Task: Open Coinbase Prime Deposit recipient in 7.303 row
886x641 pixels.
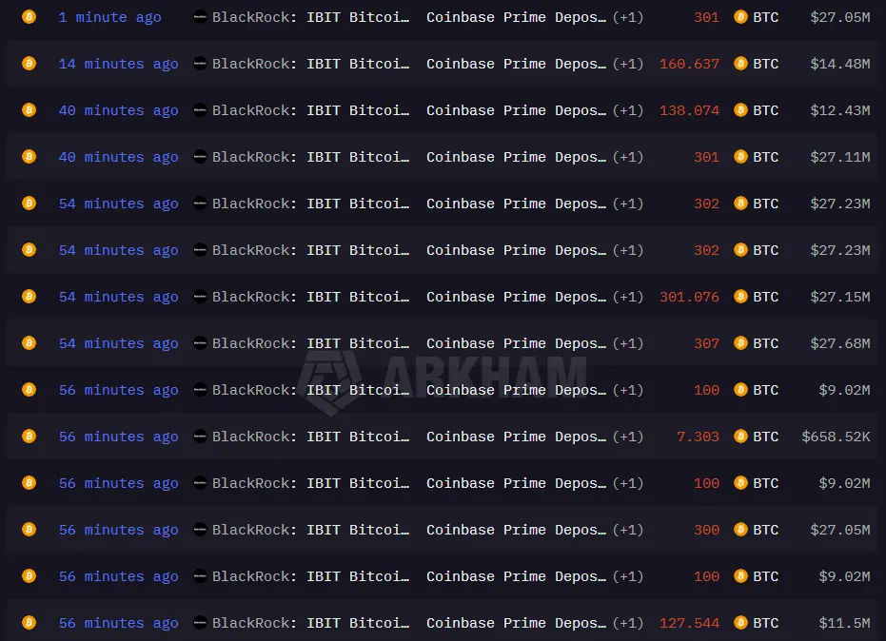Action: tap(516, 437)
